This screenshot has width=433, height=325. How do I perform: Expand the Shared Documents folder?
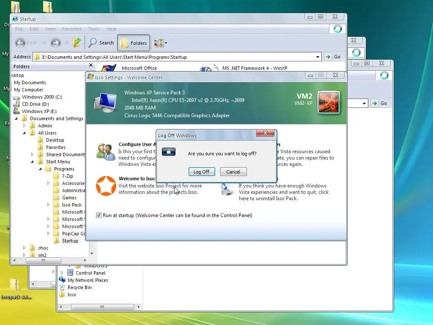tap(32, 154)
